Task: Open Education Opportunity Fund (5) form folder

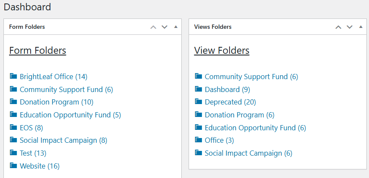Action: point(70,115)
